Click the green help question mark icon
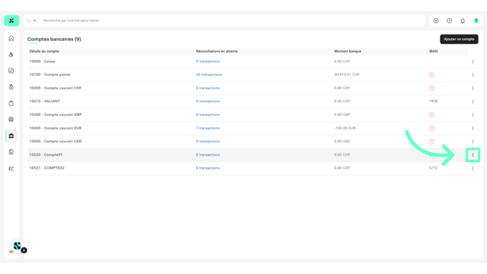Viewport: 487px width, 274px height. click(x=476, y=21)
